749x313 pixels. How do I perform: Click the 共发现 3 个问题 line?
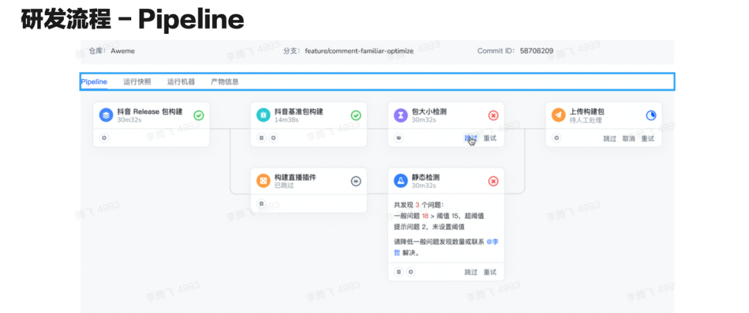(419, 205)
